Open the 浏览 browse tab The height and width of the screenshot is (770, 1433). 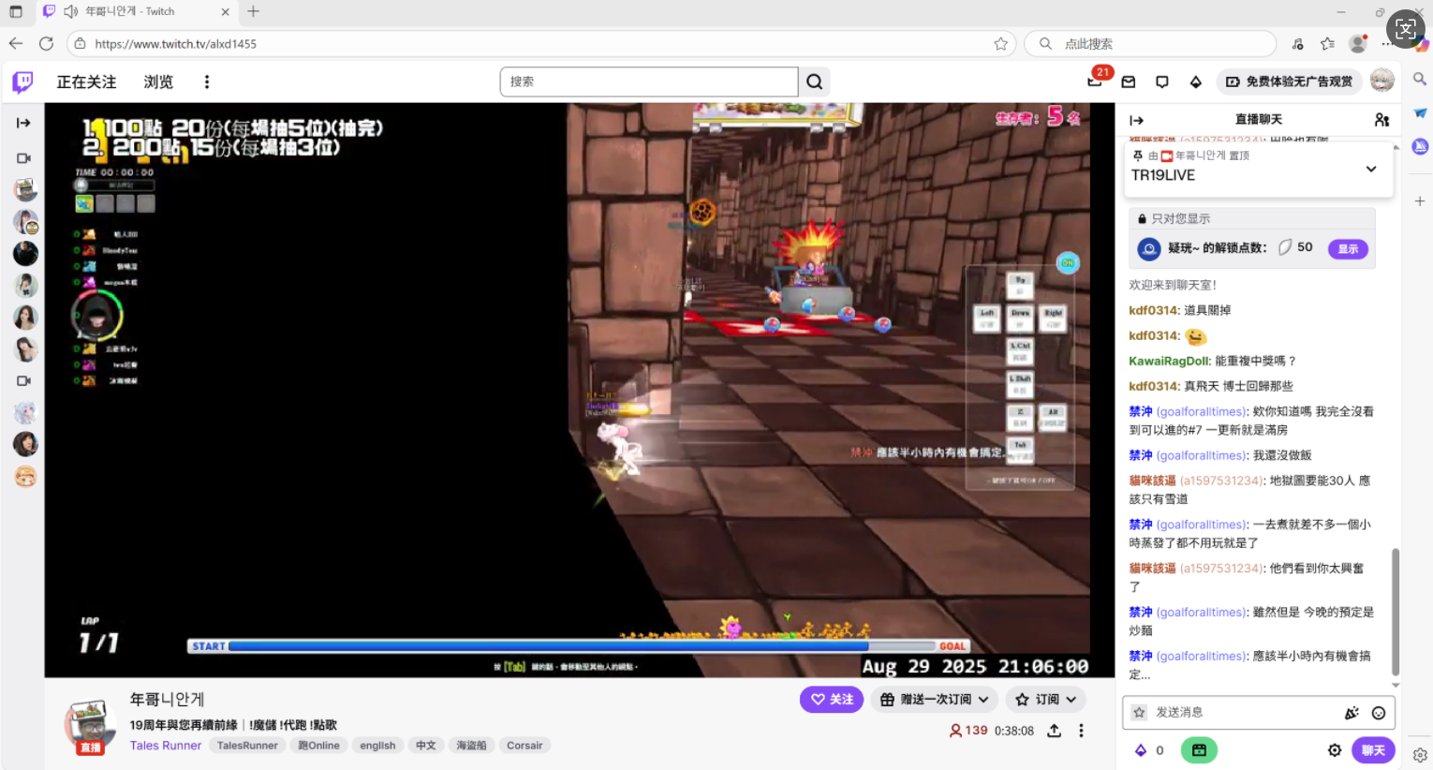click(x=158, y=82)
